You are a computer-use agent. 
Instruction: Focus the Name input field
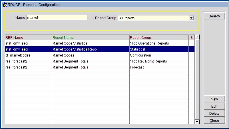click(57, 17)
